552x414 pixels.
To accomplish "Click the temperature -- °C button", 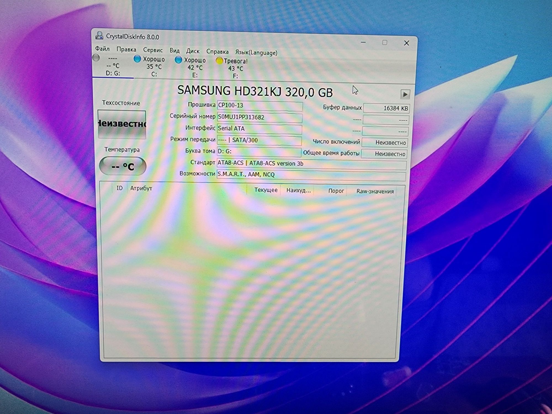I will click(x=123, y=166).
